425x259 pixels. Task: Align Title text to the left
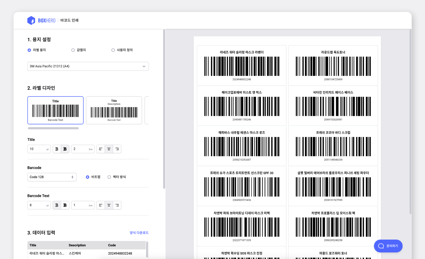pyautogui.click(x=100, y=149)
